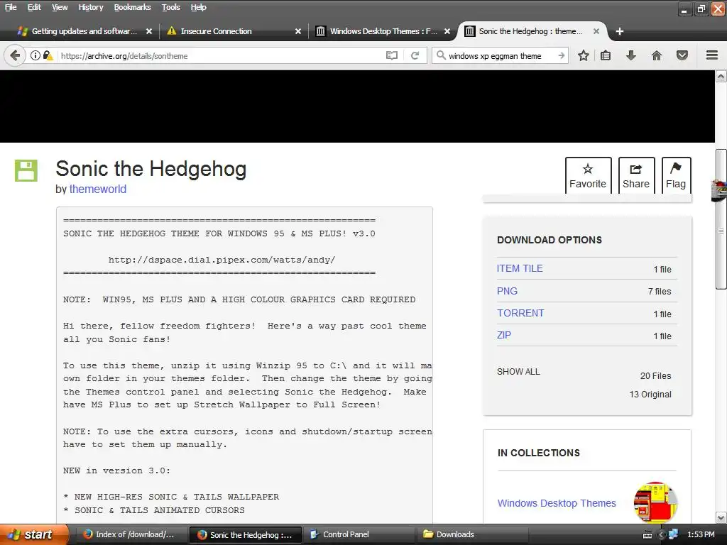This screenshot has width=727, height=545.
Task: Submit search with the go arrow
Action: pos(562,55)
